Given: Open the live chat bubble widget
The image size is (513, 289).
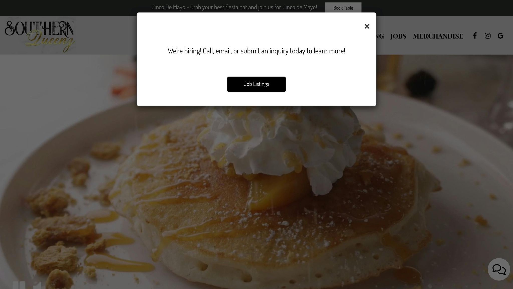Looking at the screenshot, I should click(x=499, y=269).
